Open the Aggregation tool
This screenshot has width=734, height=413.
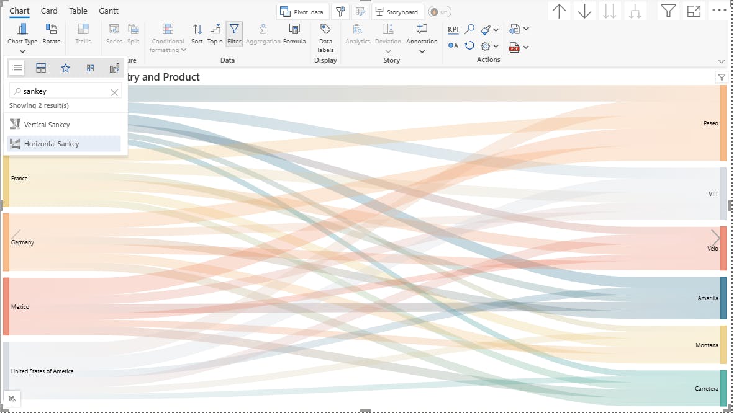point(263,34)
